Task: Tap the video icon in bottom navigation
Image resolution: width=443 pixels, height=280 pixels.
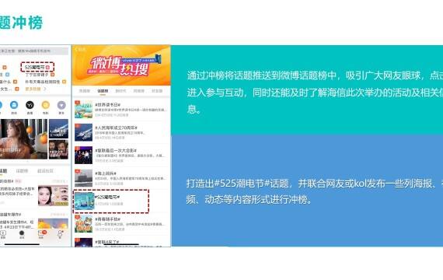Action: (3, 233)
